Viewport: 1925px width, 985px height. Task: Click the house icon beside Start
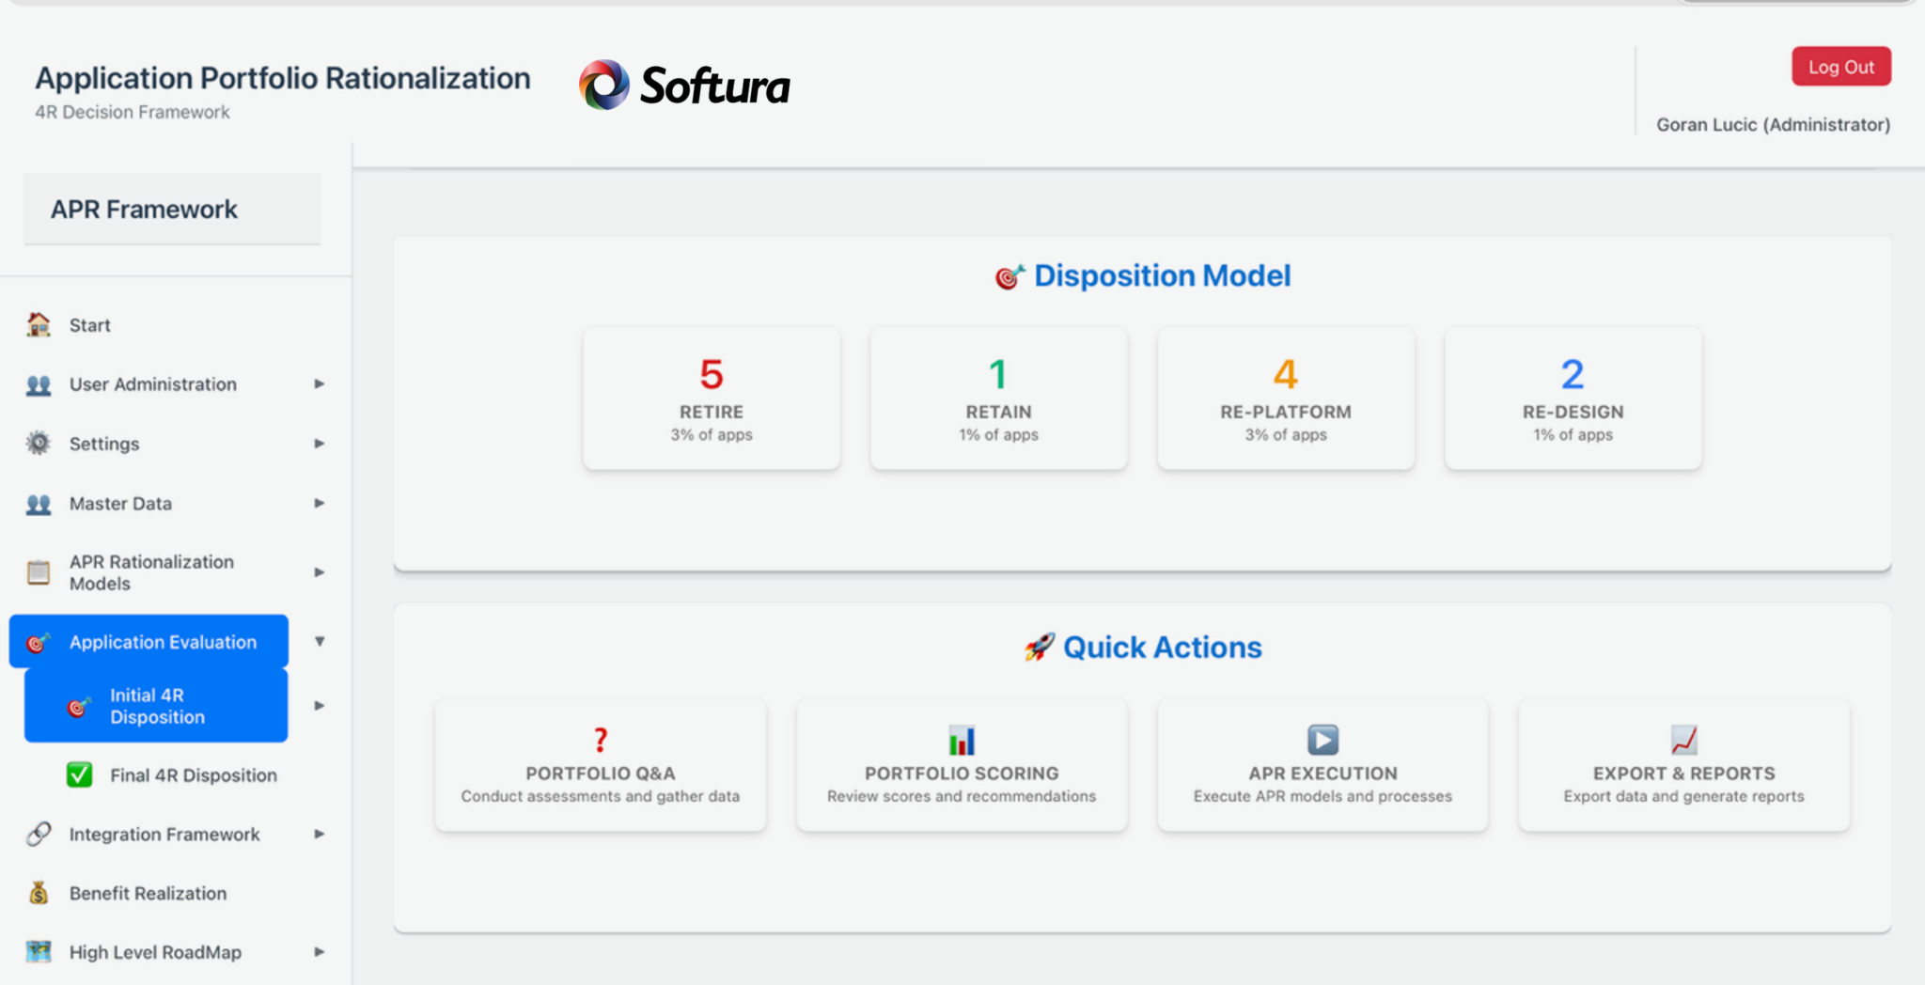[x=39, y=325]
